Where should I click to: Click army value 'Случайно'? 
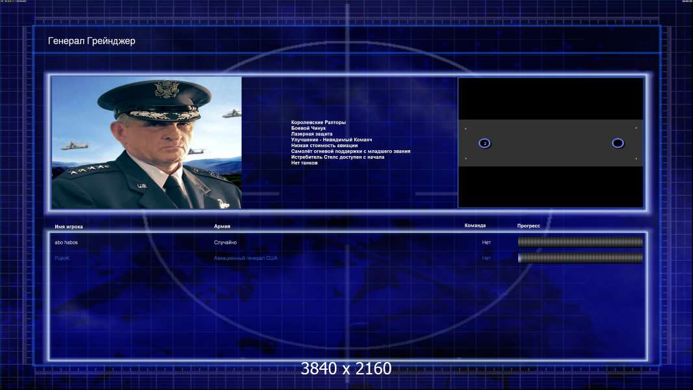pyautogui.click(x=226, y=242)
